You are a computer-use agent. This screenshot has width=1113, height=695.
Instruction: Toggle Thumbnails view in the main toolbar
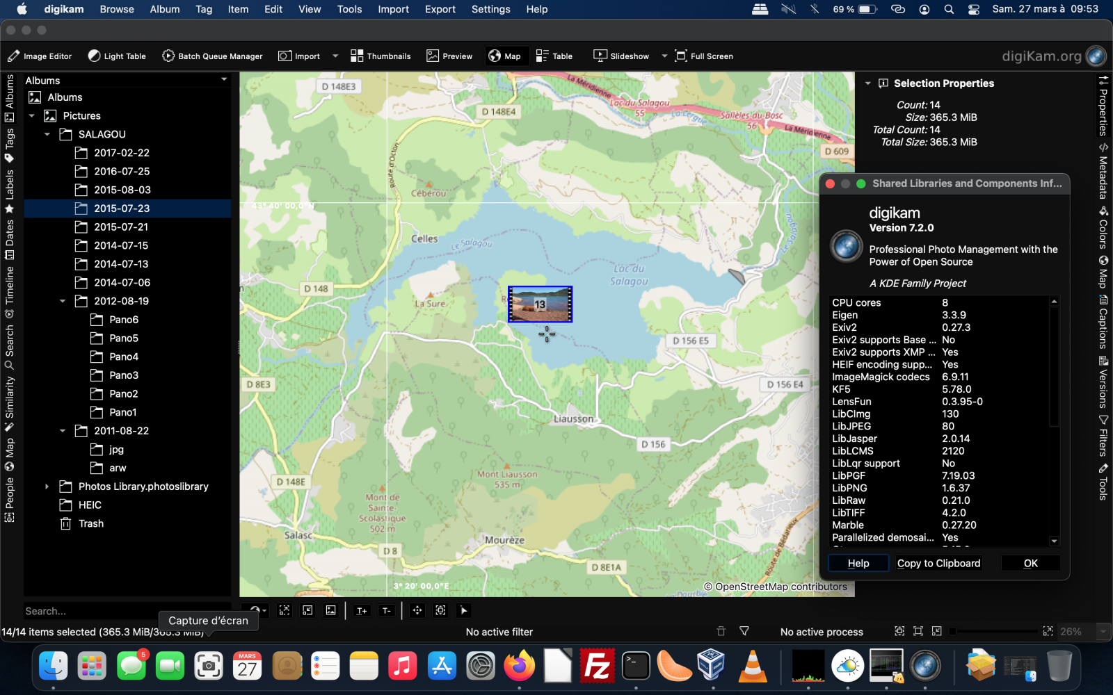click(x=381, y=56)
